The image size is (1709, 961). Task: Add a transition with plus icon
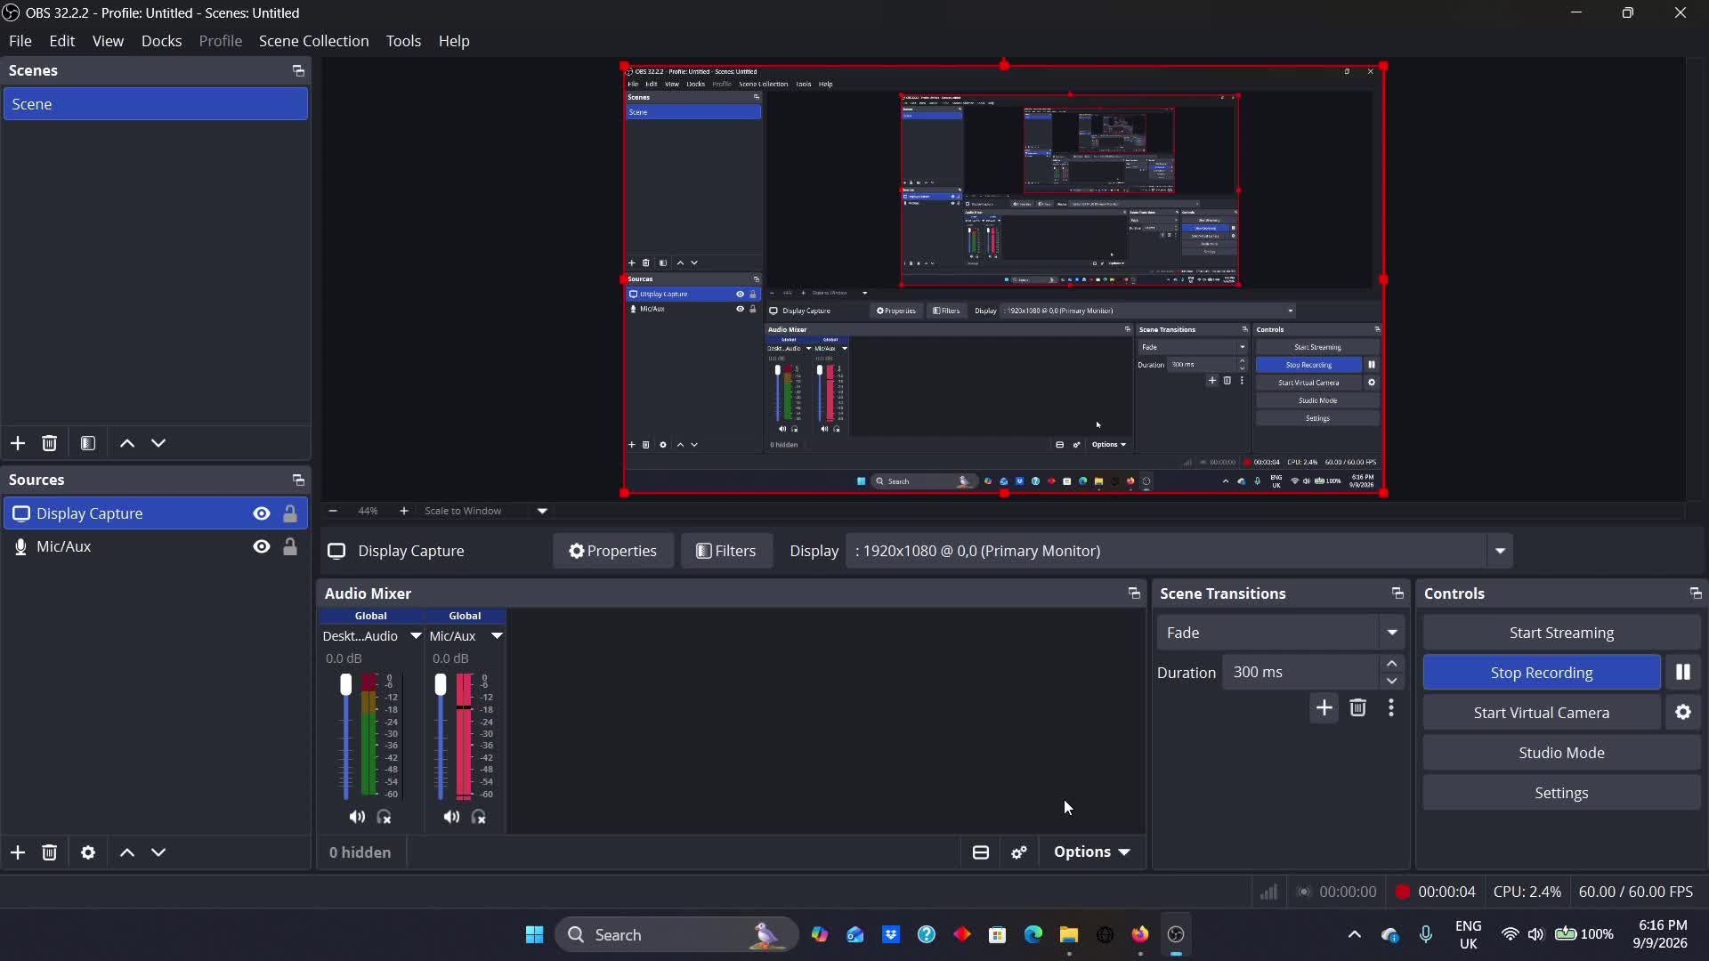click(1324, 708)
